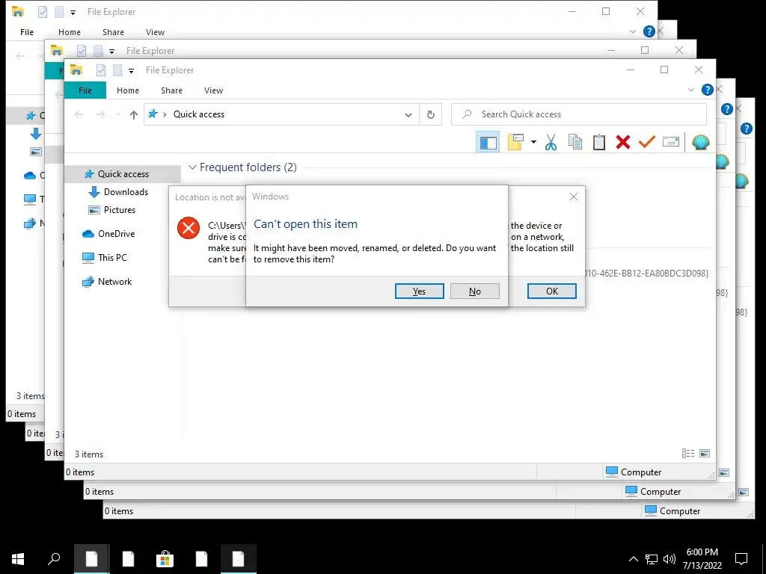This screenshot has height=574, width=766.
Task: Toggle the navigation pane toolbar button
Action: 488,143
